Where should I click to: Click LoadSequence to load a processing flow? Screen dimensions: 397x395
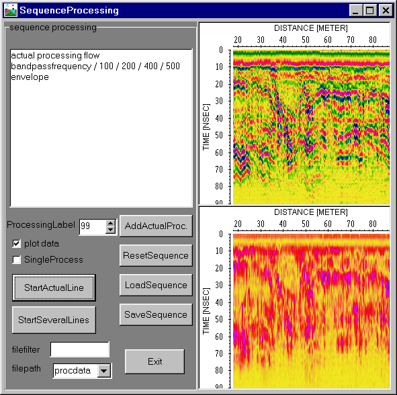pos(156,285)
